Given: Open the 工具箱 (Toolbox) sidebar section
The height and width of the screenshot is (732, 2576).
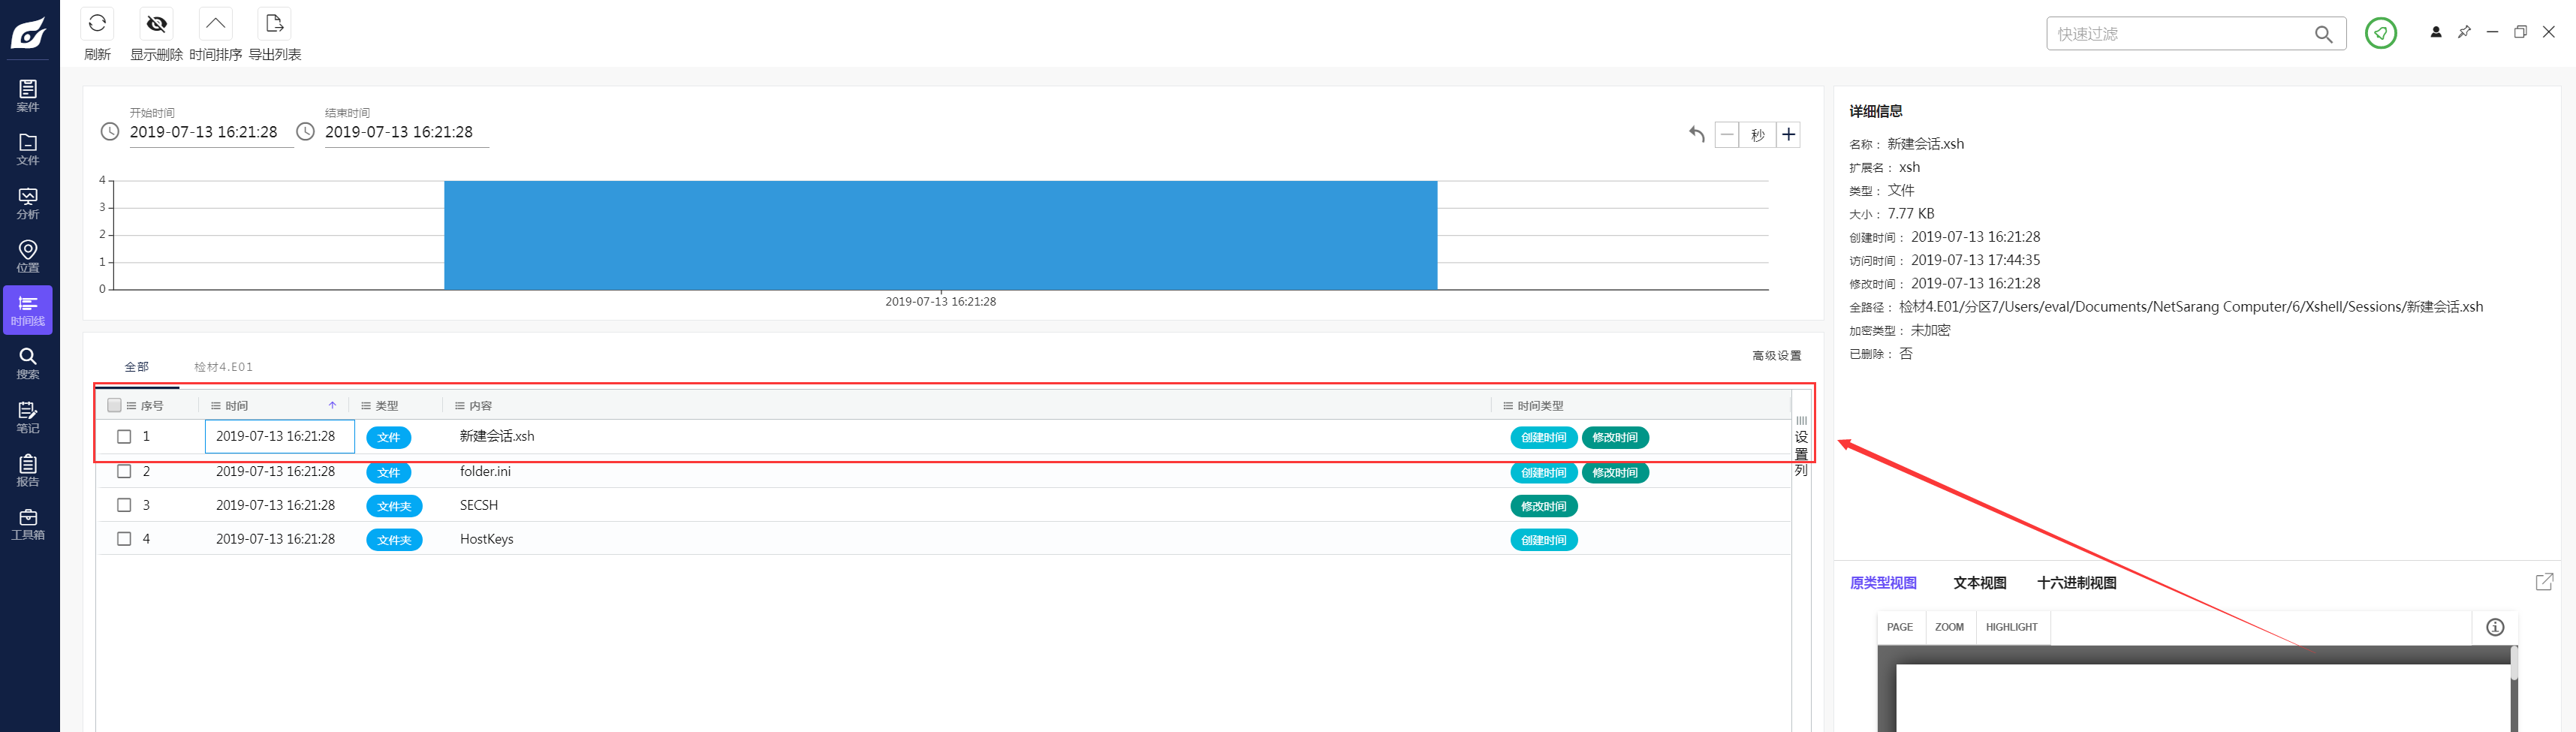Looking at the screenshot, I should 28,524.
